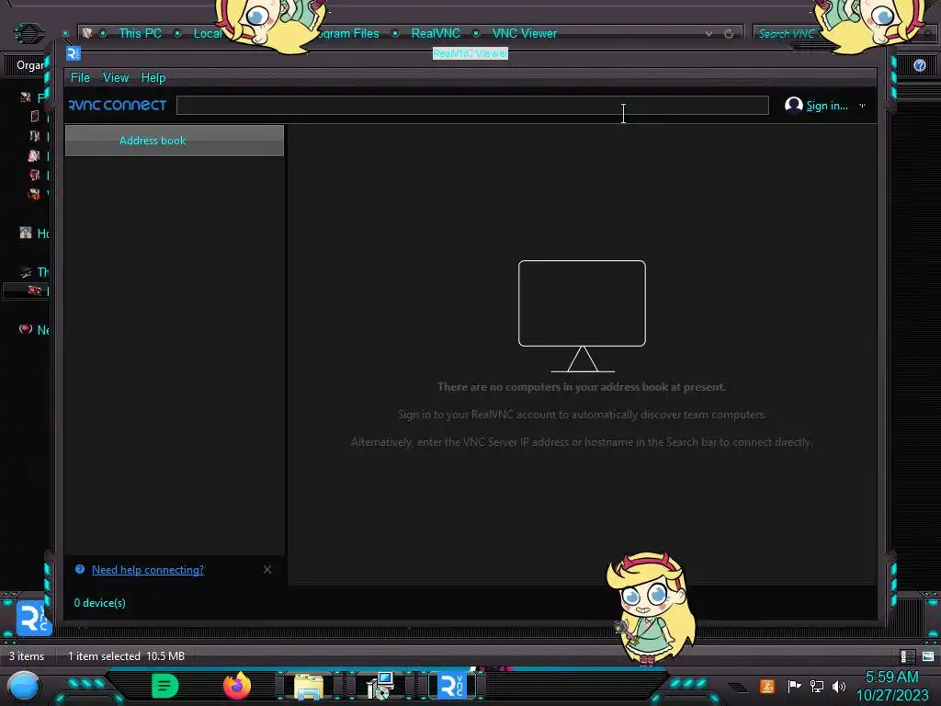This screenshot has height=706, width=941.
Task: Open File Explorer from the taskbar
Action: [309, 686]
